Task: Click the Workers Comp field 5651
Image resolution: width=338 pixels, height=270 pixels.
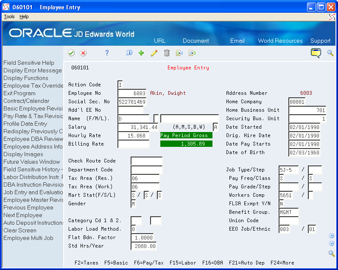Action: click(286, 195)
